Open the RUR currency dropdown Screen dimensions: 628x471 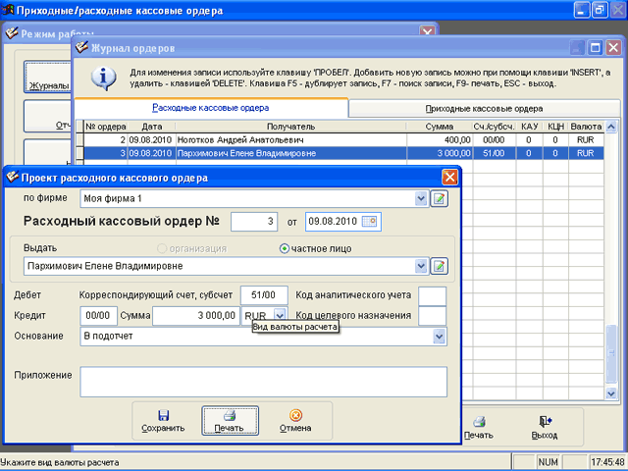point(280,314)
